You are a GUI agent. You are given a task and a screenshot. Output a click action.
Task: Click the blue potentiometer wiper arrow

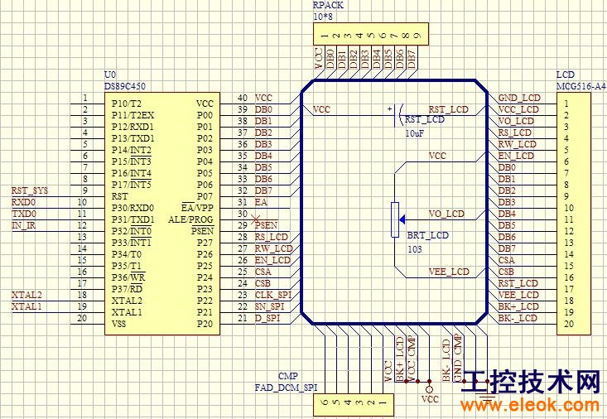pyautogui.click(x=402, y=219)
